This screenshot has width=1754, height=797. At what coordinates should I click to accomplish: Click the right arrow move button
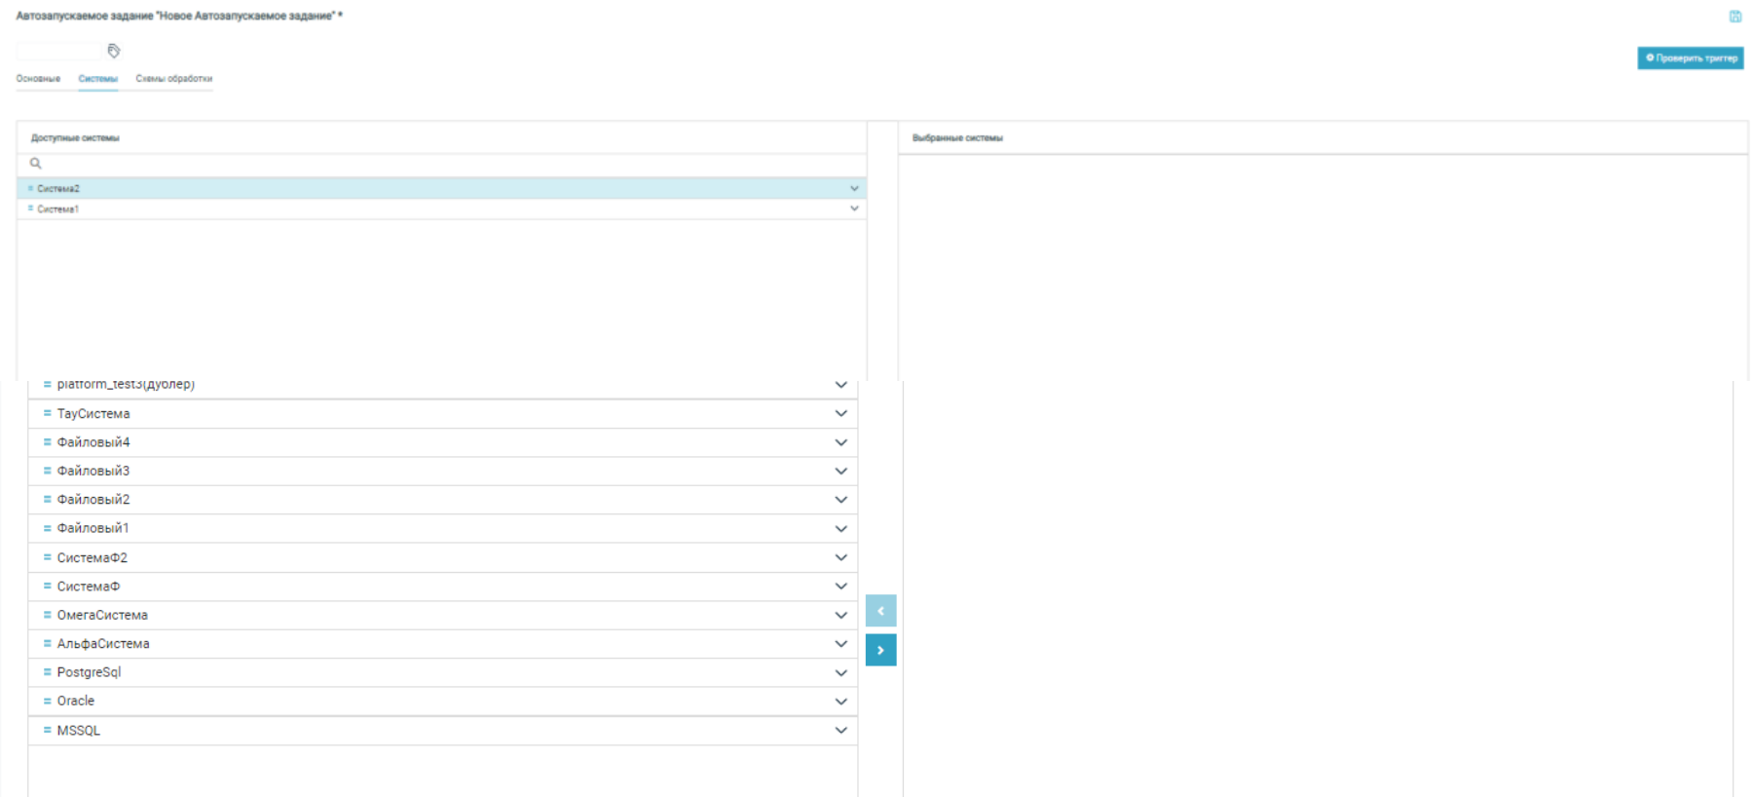(880, 650)
